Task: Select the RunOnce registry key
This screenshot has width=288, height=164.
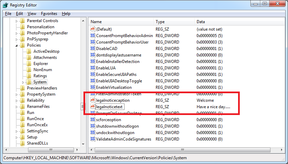Action: tap(35, 119)
